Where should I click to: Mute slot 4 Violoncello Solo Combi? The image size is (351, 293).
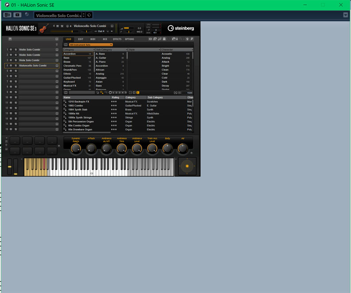click(x=11, y=66)
